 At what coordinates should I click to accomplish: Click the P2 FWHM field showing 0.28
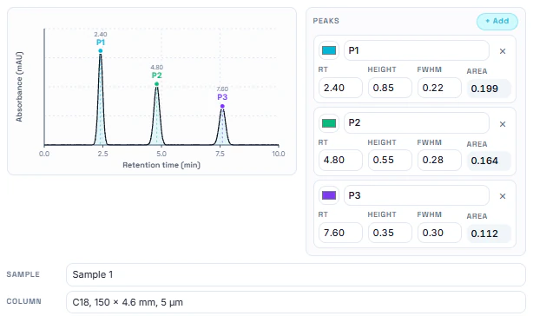pyautogui.click(x=439, y=160)
